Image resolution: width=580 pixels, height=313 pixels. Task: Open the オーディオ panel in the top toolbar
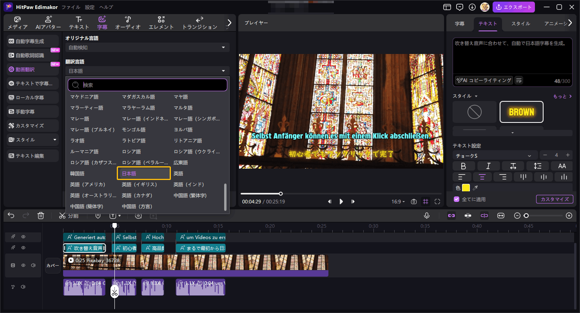tap(128, 22)
